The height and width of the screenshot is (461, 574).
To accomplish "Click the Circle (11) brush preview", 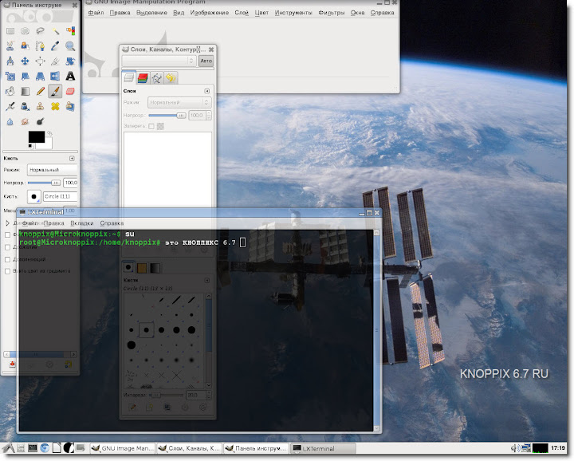I will tap(34, 196).
